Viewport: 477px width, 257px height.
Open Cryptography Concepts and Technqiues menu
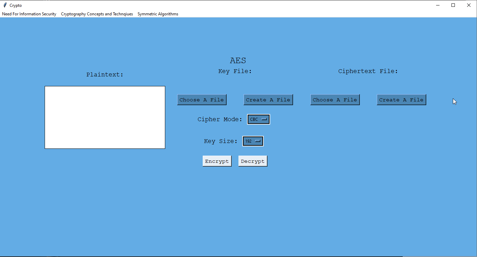97,14
